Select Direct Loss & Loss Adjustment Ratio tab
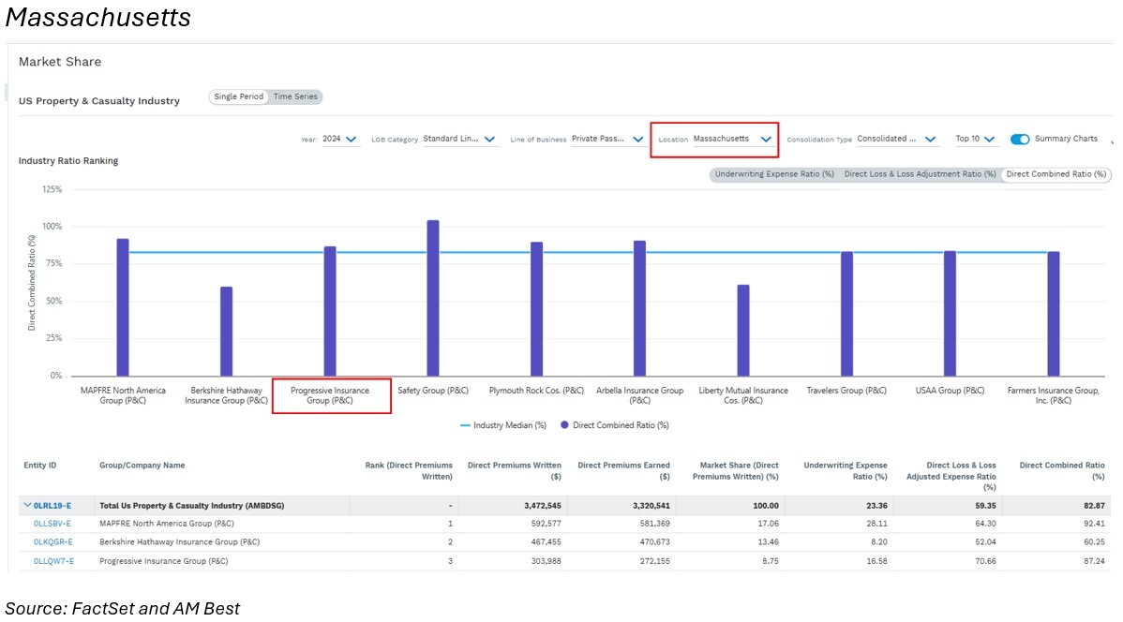Image resolution: width=1123 pixels, height=622 pixels. pyautogui.click(x=919, y=174)
